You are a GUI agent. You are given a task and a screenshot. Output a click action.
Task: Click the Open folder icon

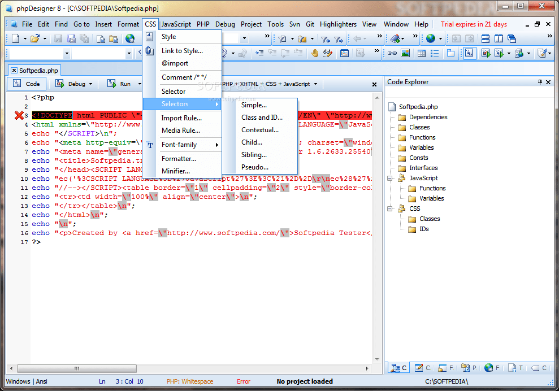(34, 38)
